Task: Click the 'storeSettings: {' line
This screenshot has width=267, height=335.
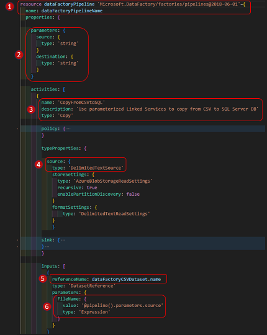Action: click(73, 175)
